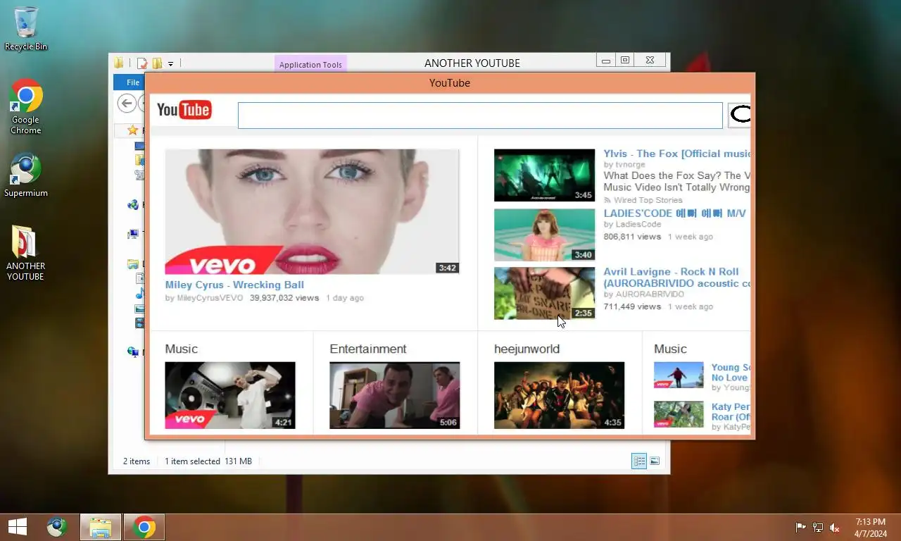Open the Avril Lavigne Rock N Roll thumbnail
The width and height of the screenshot is (901, 541).
(544, 293)
